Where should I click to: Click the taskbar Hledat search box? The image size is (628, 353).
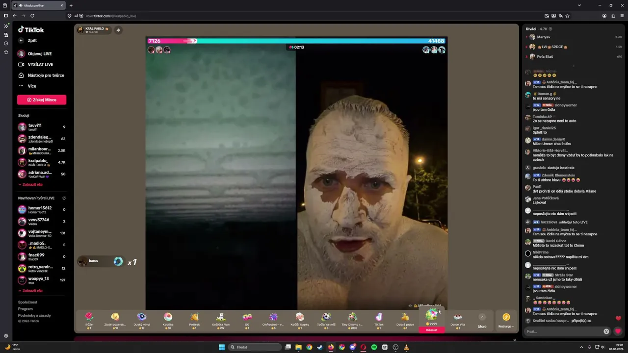click(256, 347)
